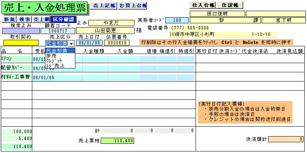Click the 品名 column header
This screenshot has width=307, height=153.
[12, 51]
